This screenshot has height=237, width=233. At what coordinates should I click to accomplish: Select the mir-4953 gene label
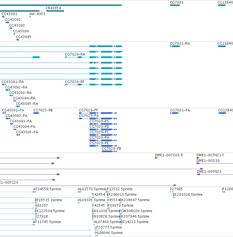[x=37, y=14]
